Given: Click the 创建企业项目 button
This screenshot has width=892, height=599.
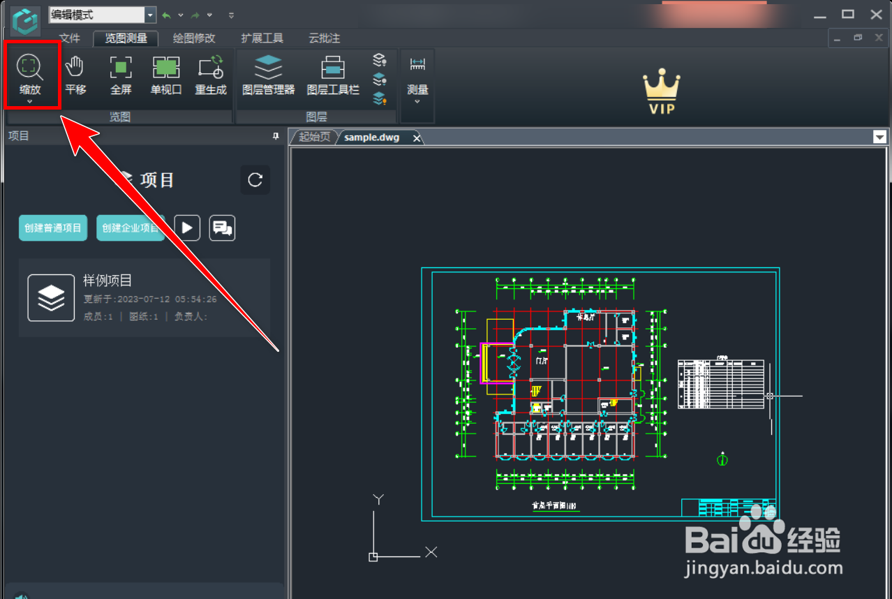Looking at the screenshot, I should [131, 228].
